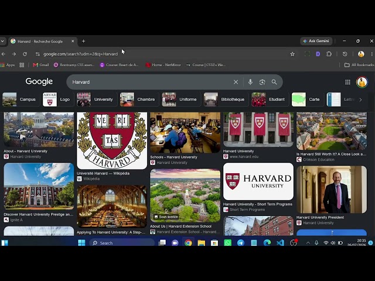The height and width of the screenshot is (281, 375).
Task: Open Gmail bookmark
Action: (40, 65)
